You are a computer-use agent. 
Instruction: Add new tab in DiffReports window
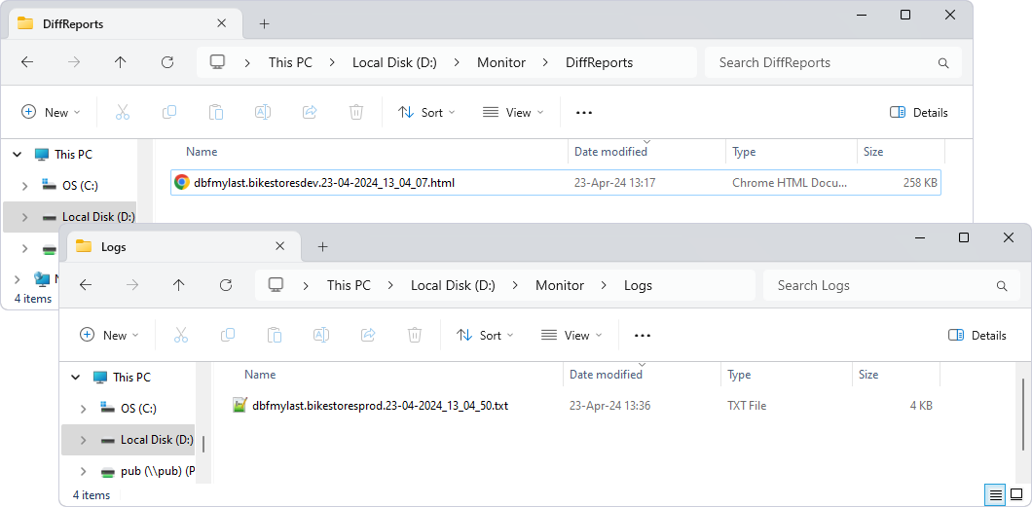tap(264, 24)
